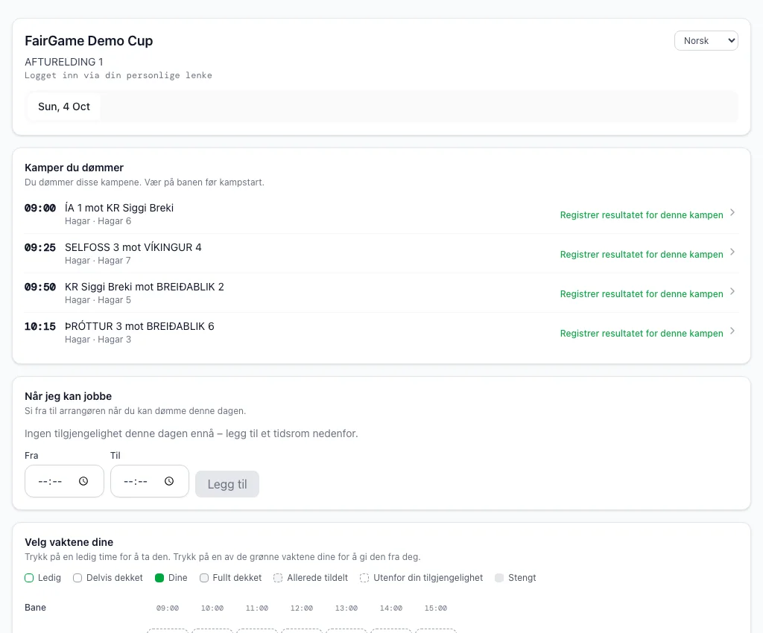Register result for SELFOSS 3 mot VÍKINGUR 4

642,254
